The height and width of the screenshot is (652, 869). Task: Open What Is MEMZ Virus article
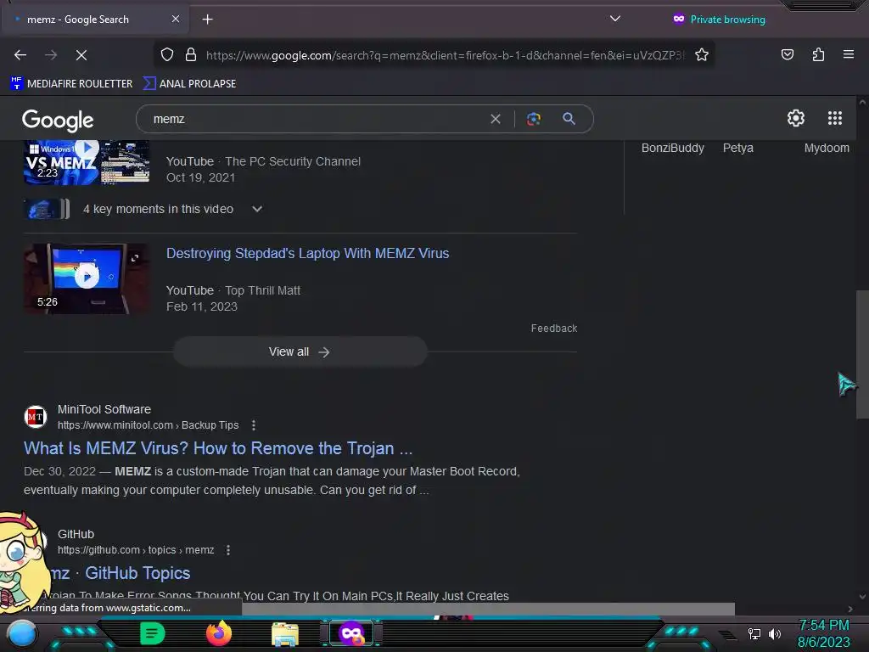tap(218, 448)
